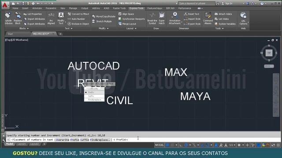The width and height of the screenshot is (282, 158).
Task: Open the Home ribbon tab
Action: (15, 8)
